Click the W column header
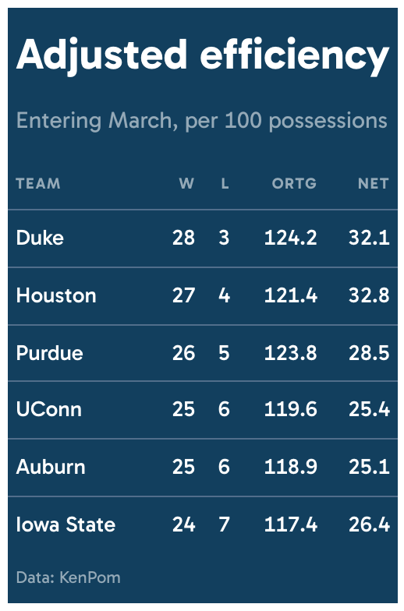 [187, 184]
